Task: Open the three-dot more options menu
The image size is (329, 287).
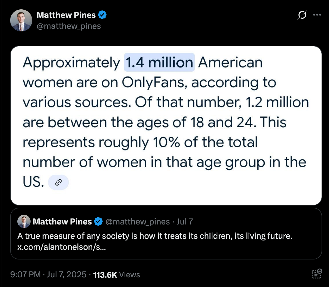Action: [317, 15]
